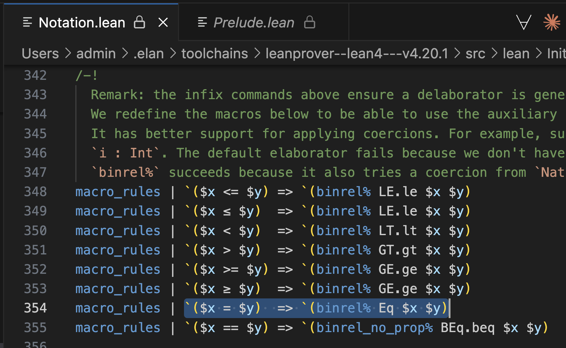566x348 pixels.
Task: Toggle the Lean Infoview with the ∀ icon
Action: 524,22
